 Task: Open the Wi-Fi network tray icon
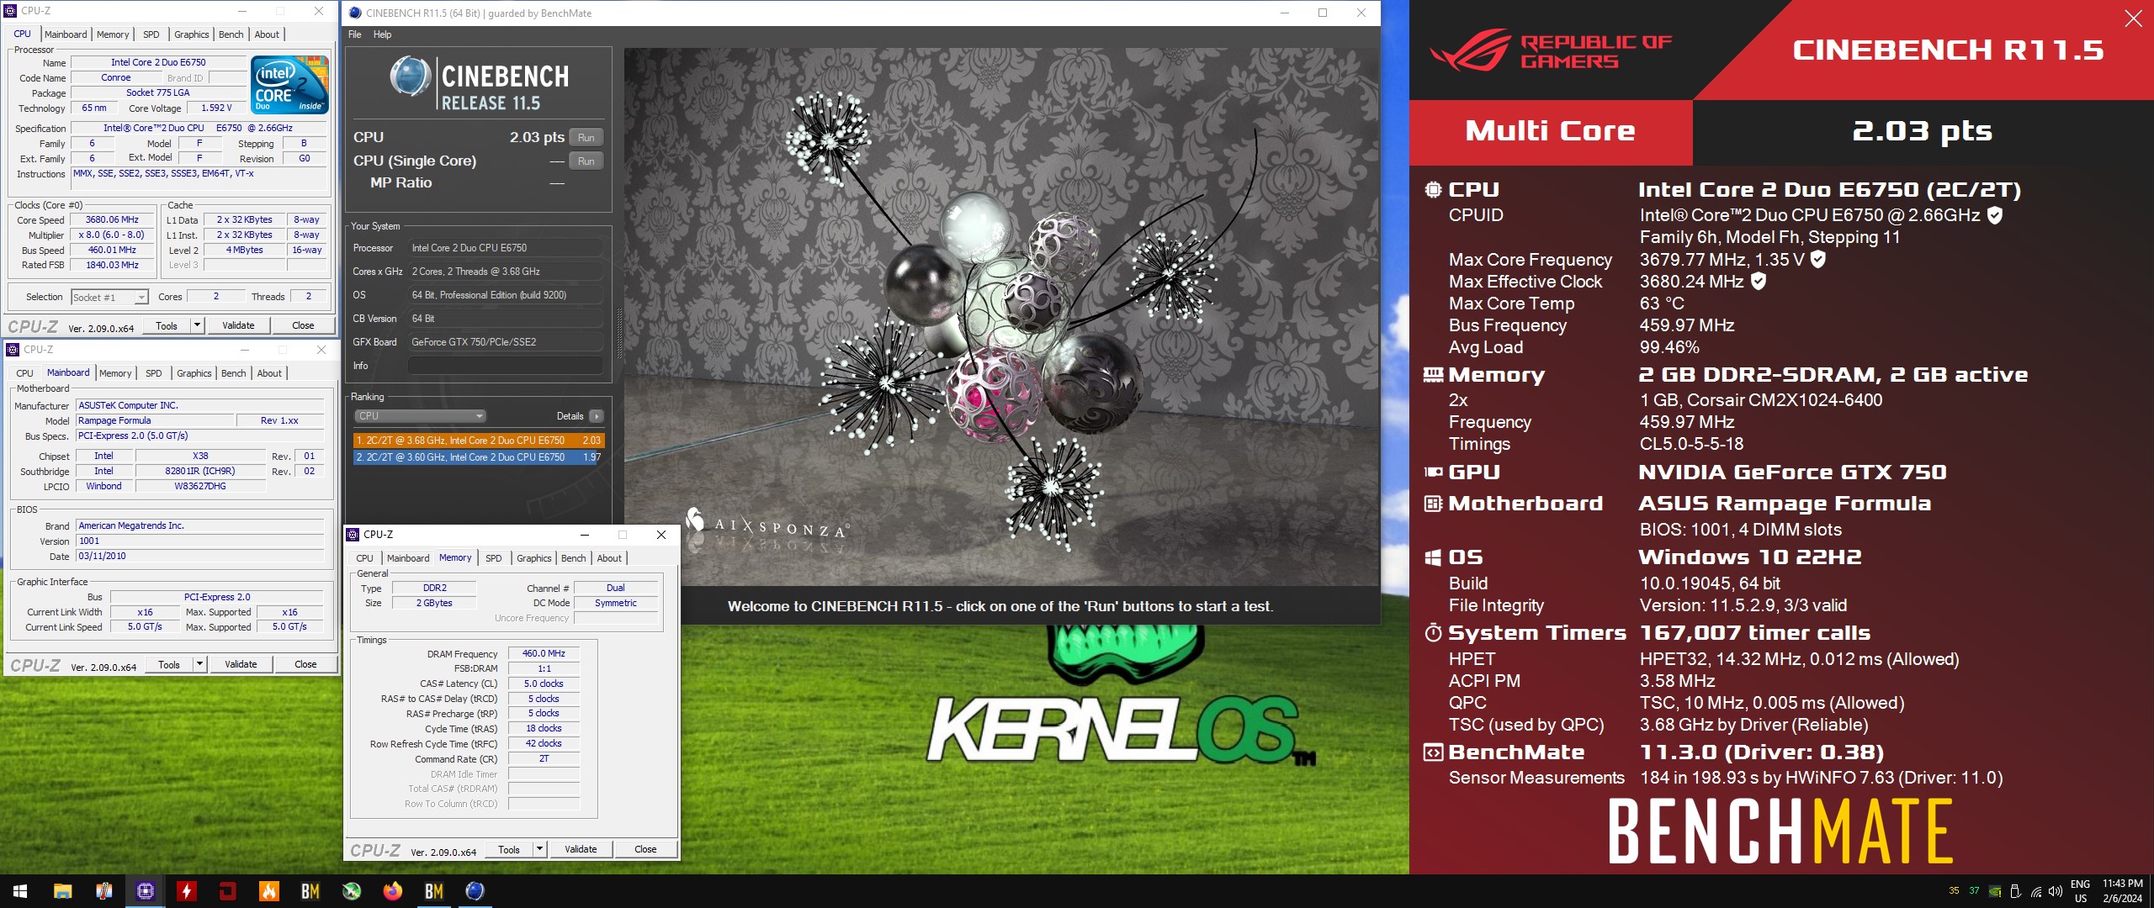(x=2036, y=892)
